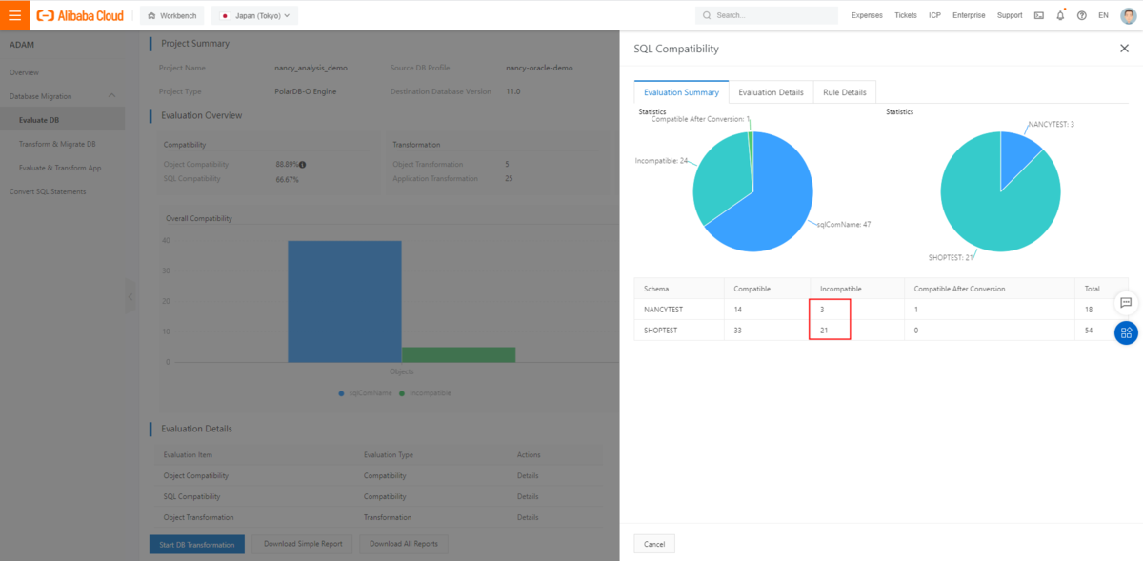The width and height of the screenshot is (1143, 561).
Task: Click NANCYTEST Total value 18
Action: tap(1088, 310)
